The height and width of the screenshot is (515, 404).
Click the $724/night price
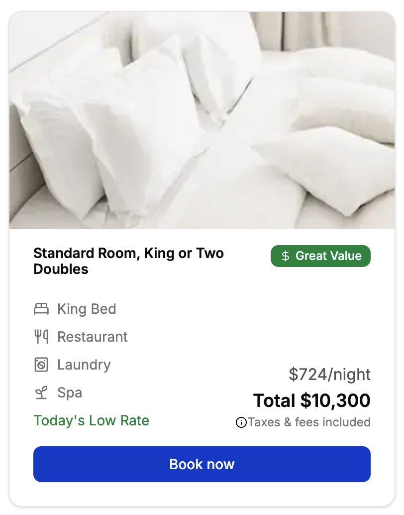[x=329, y=375]
